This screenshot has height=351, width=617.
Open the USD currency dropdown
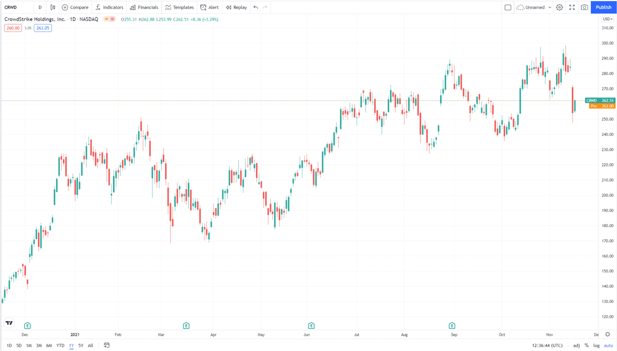607,19
